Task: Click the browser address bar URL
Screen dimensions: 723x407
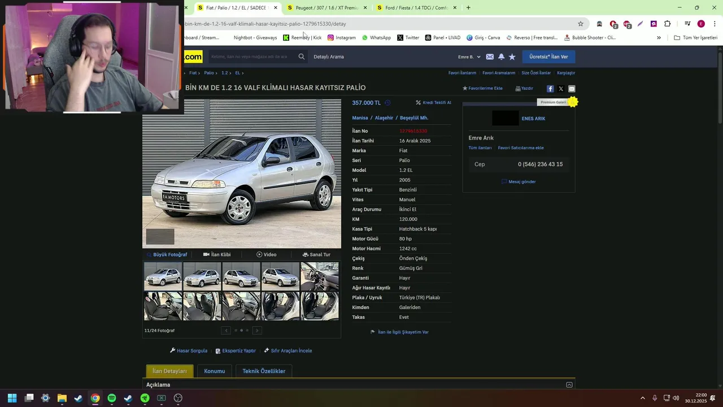Action: coord(265,24)
